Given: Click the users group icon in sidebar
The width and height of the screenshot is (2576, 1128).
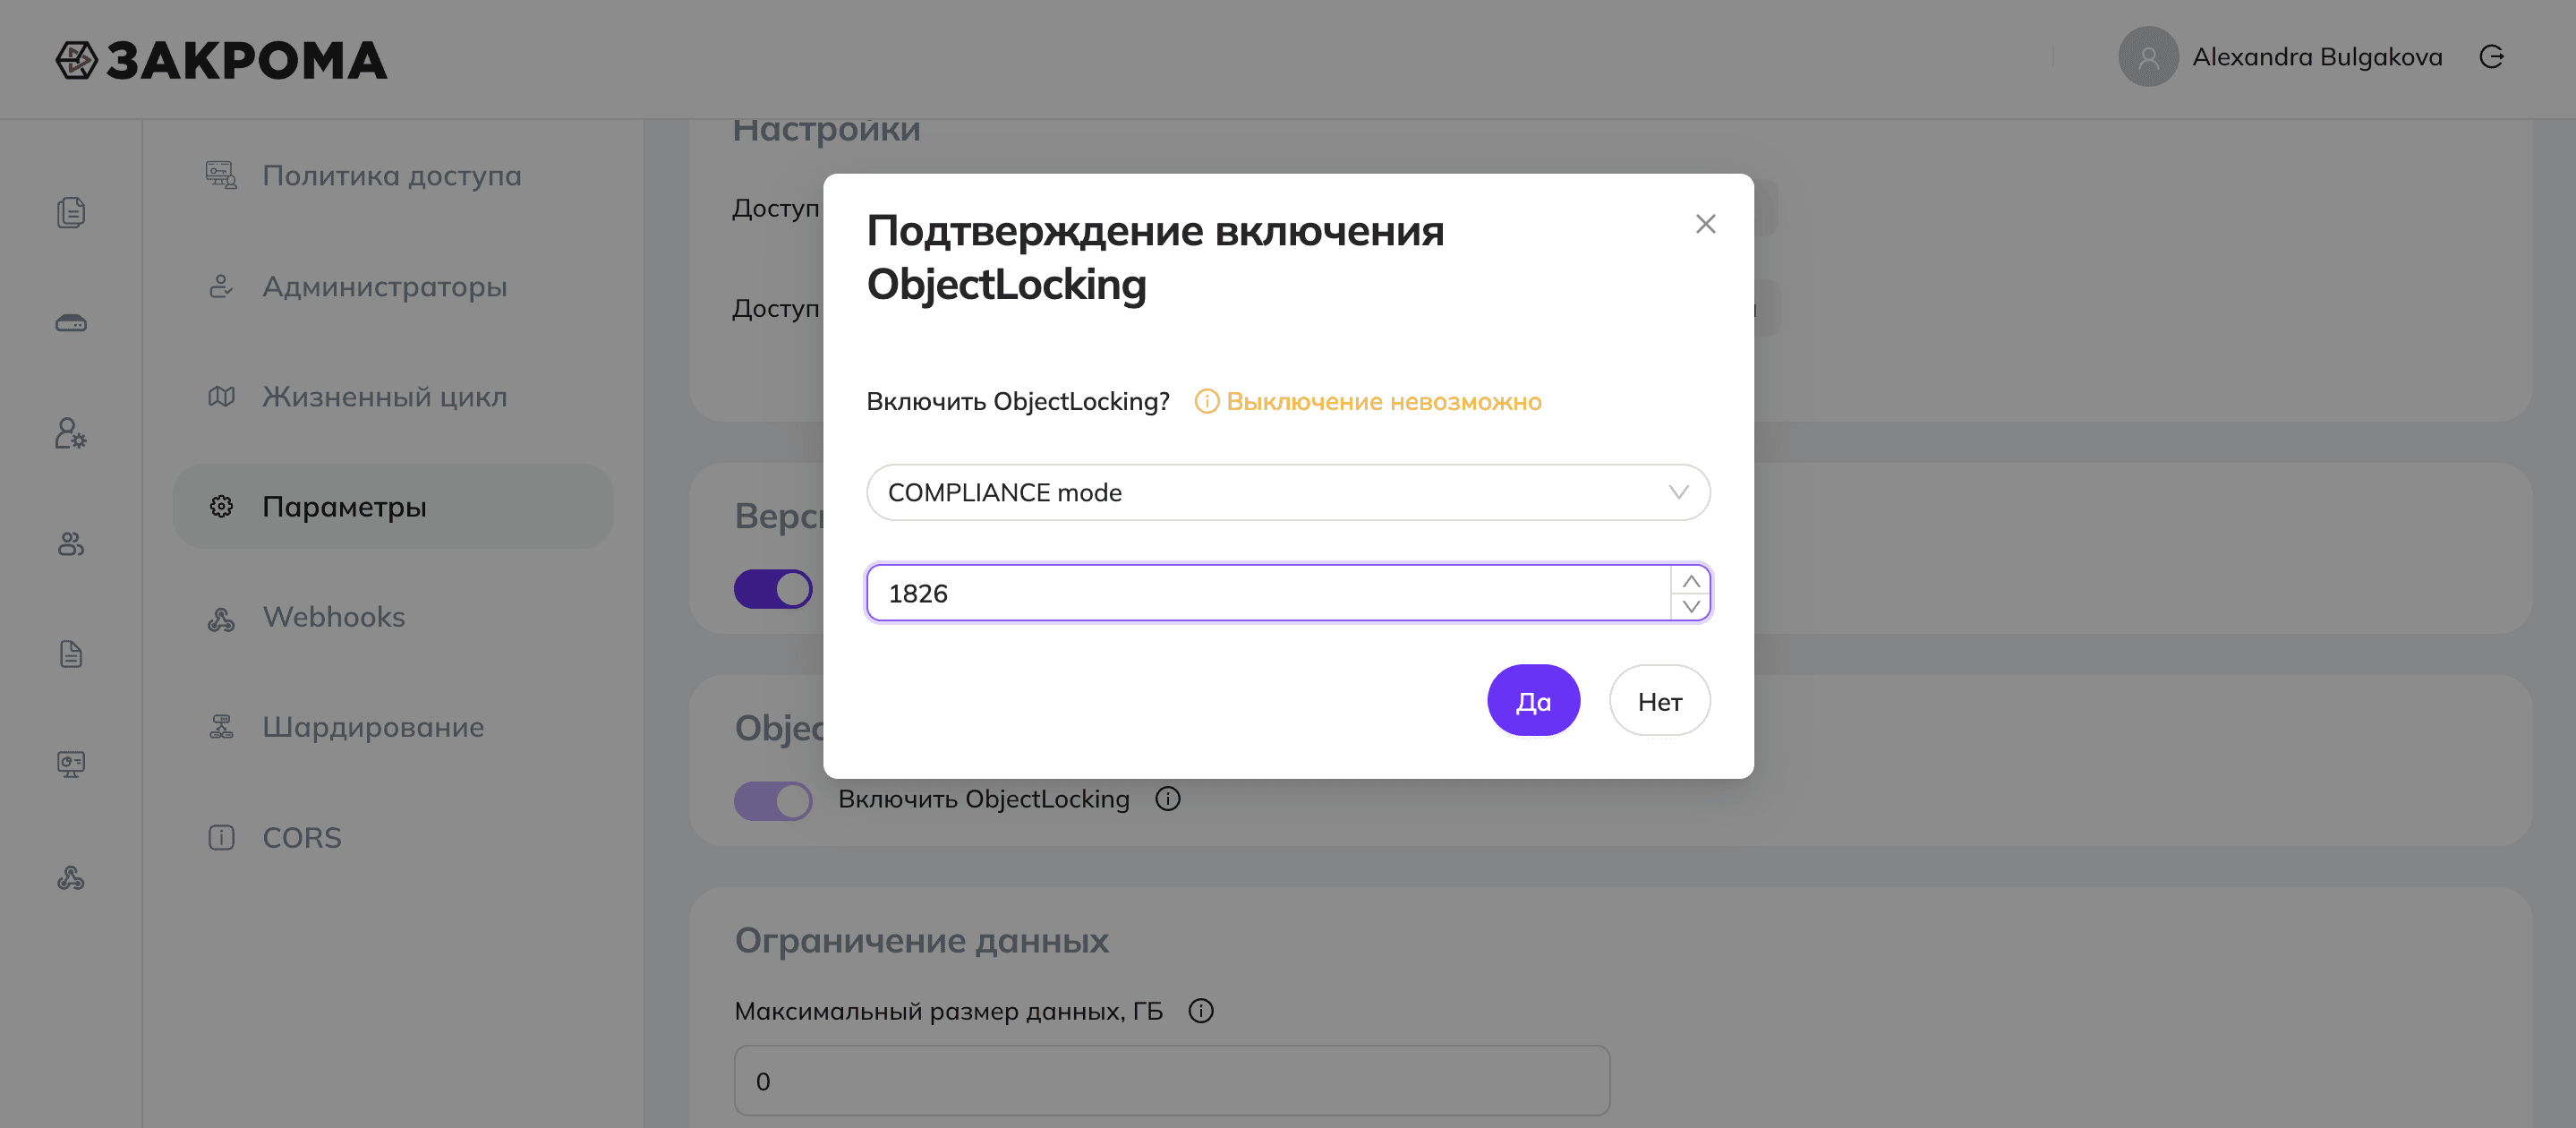Looking at the screenshot, I should [71, 544].
